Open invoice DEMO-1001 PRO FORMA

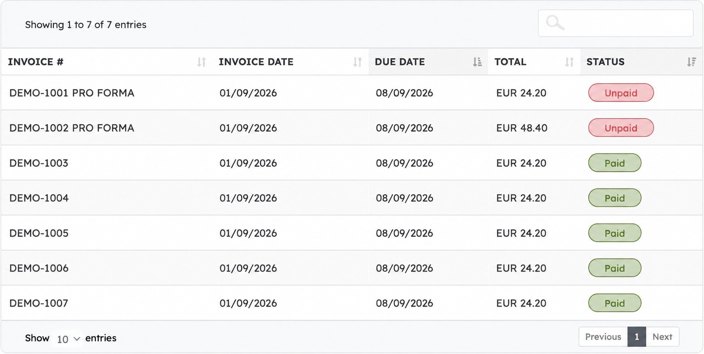[72, 93]
